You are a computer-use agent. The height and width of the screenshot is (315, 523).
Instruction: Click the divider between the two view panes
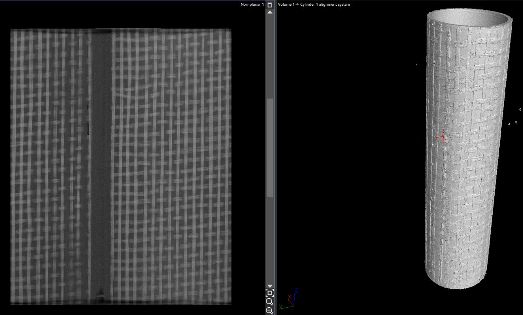(276, 157)
